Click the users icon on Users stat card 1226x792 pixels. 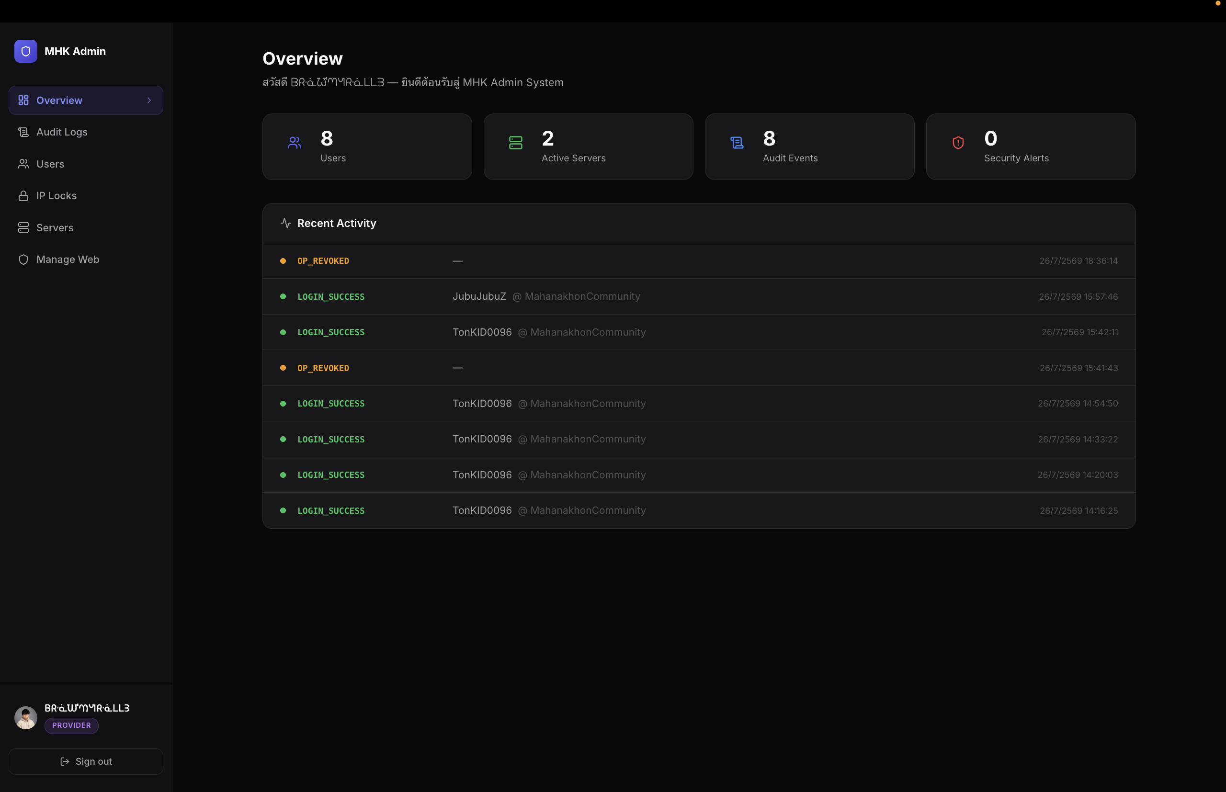(x=295, y=143)
